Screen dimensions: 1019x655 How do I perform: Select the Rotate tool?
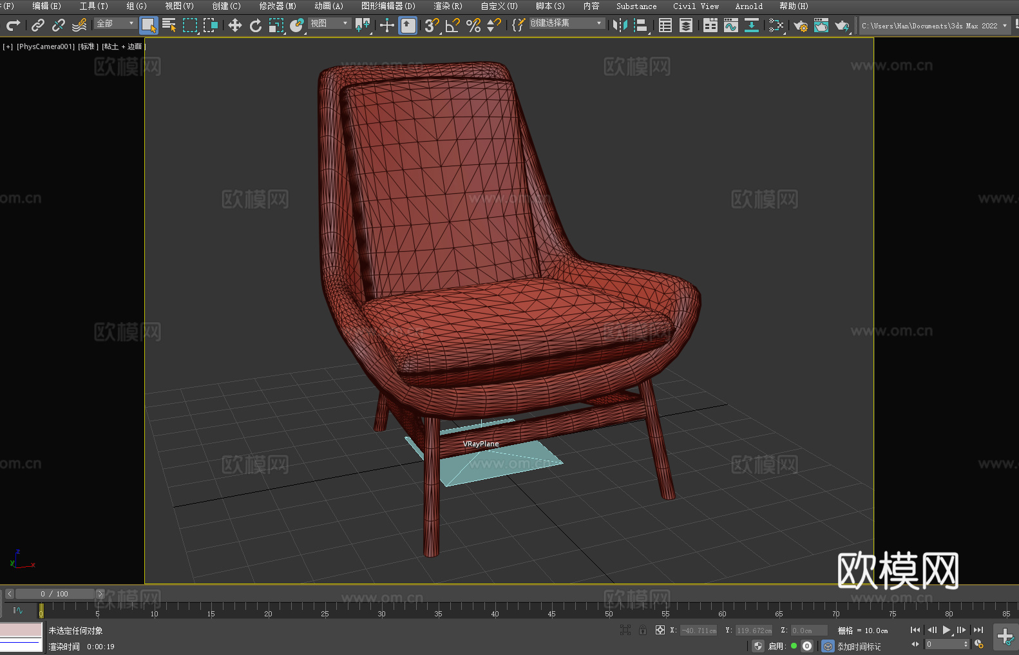(256, 25)
